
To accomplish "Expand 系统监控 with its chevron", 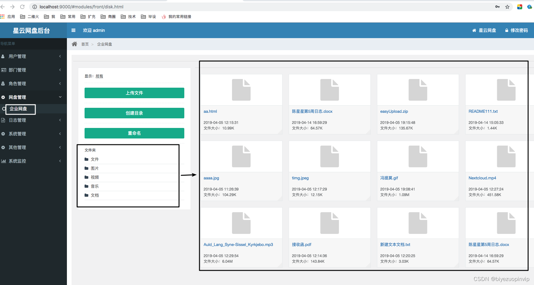I will point(60,161).
